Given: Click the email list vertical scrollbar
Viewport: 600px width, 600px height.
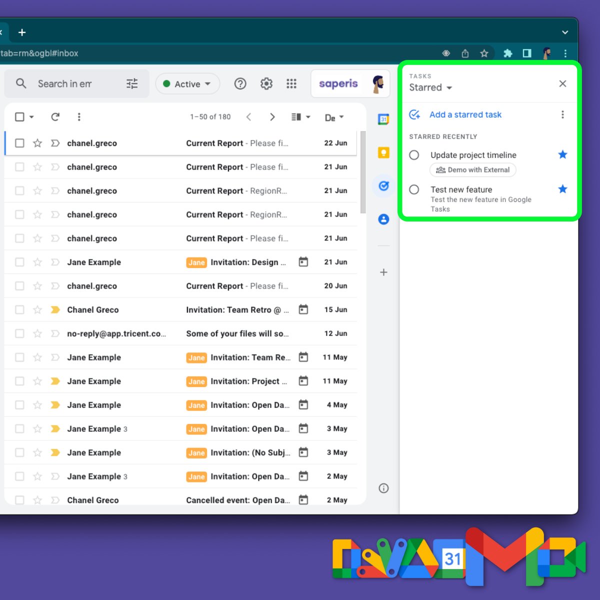Looking at the screenshot, I should click(363, 172).
